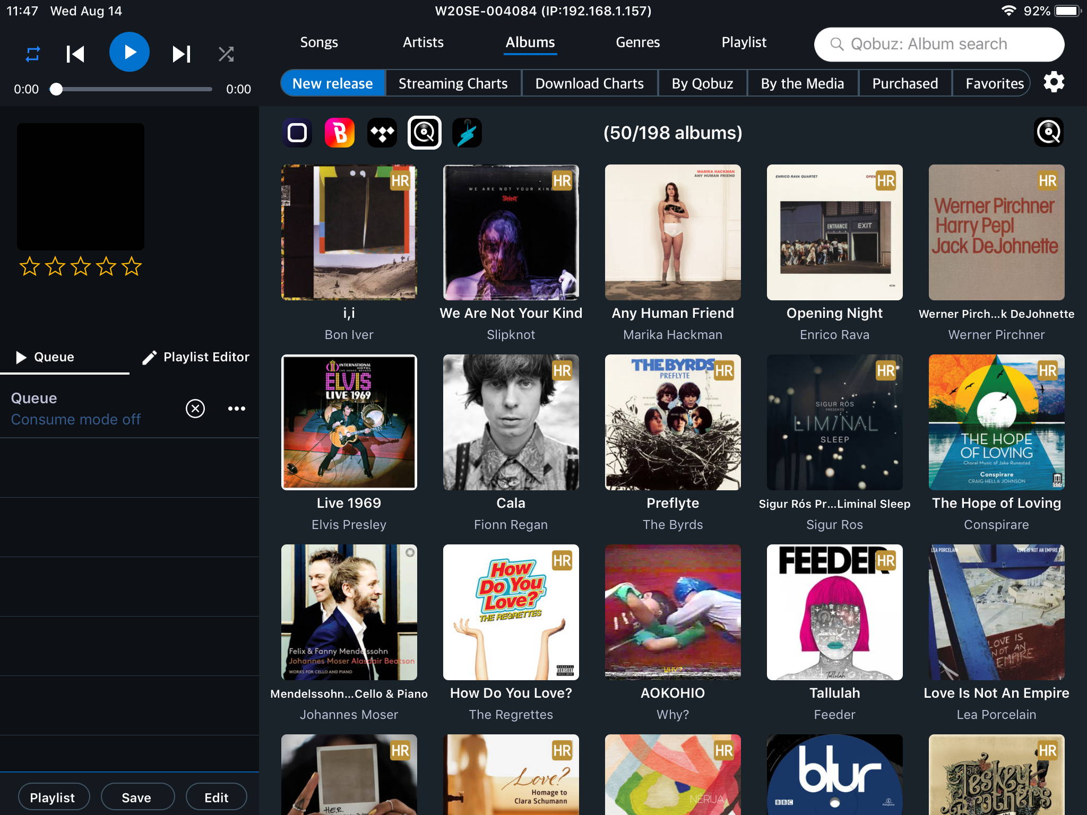1087x815 pixels.
Task: Open Cala album by Fionn Regan
Action: [x=511, y=422]
